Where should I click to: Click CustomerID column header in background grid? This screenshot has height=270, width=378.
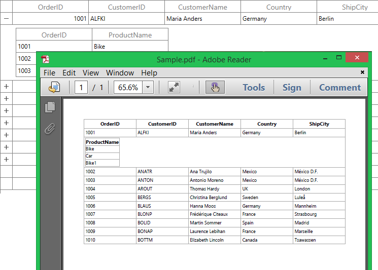[126, 7]
